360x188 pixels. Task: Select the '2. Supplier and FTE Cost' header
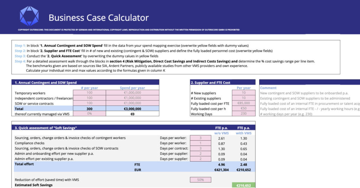(211, 82)
